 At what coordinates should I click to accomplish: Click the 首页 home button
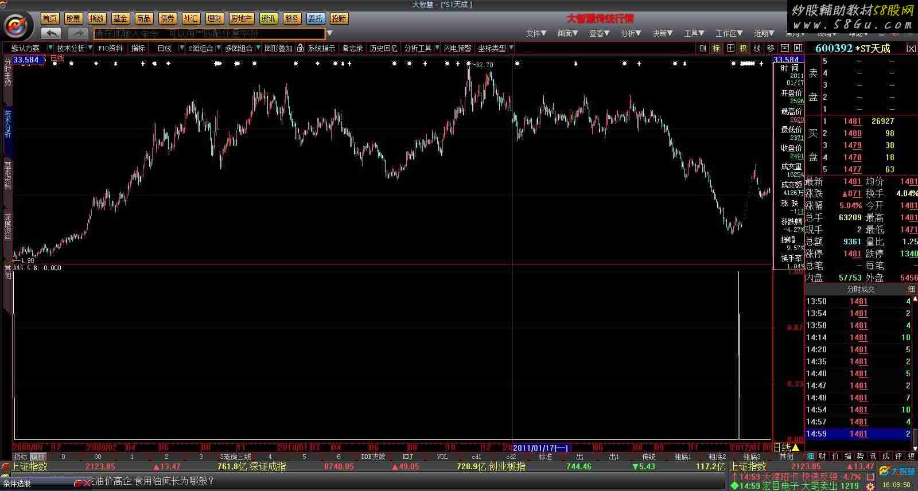[50, 18]
